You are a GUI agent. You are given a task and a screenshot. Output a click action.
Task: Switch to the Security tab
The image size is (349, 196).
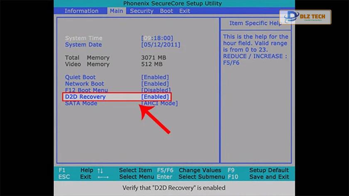[x=142, y=11]
